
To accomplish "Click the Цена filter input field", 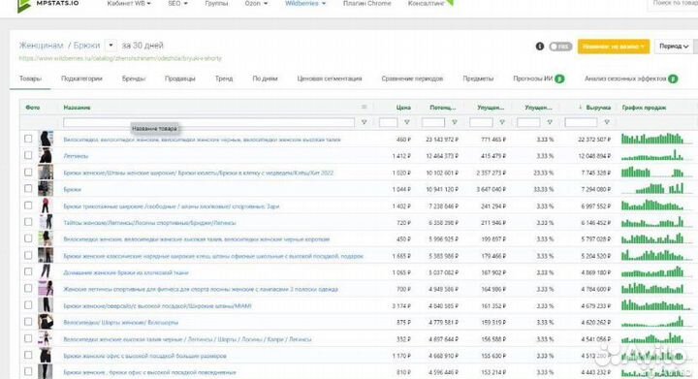I will [x=388, y=122].
